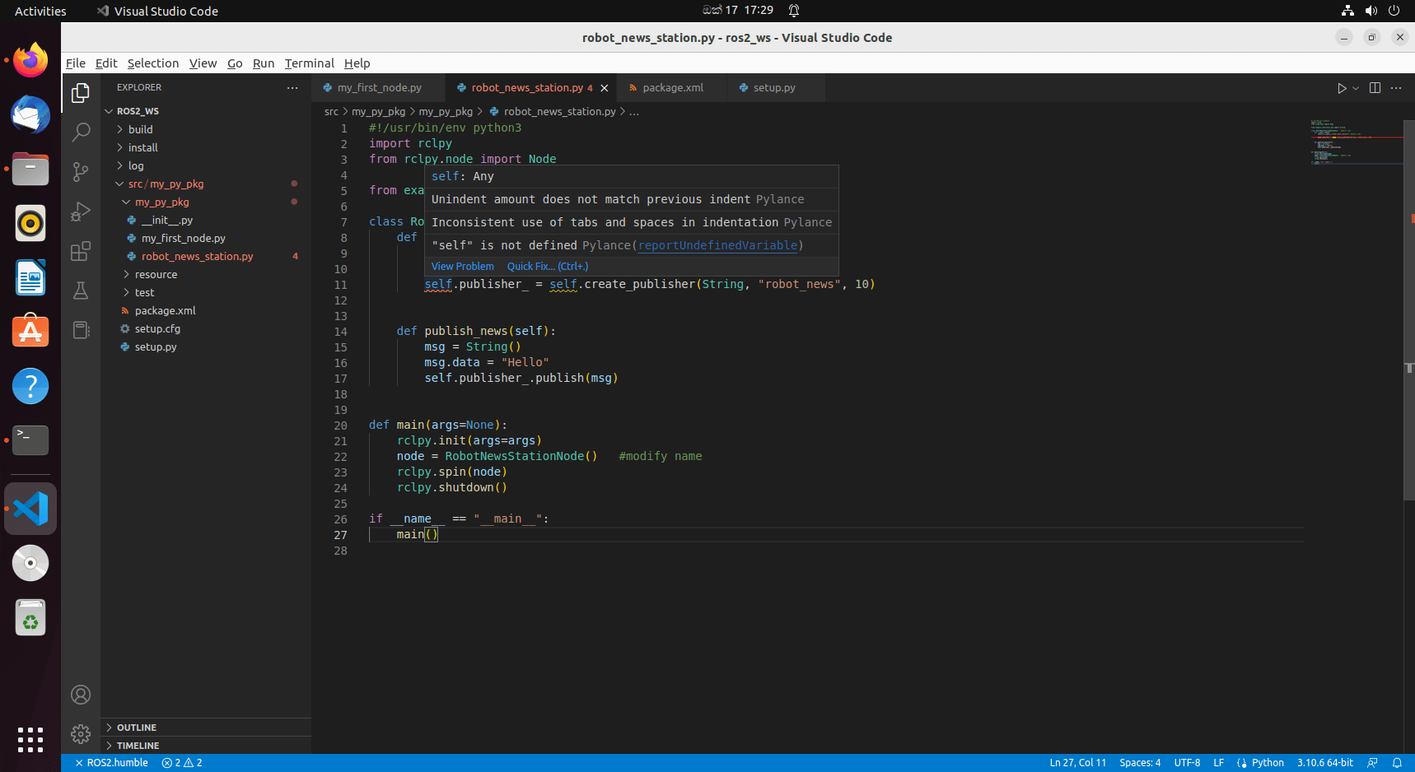Screen dimensions: 1415x772
Task: Show errors and warnings in status bar
Action: coord(182,763)
